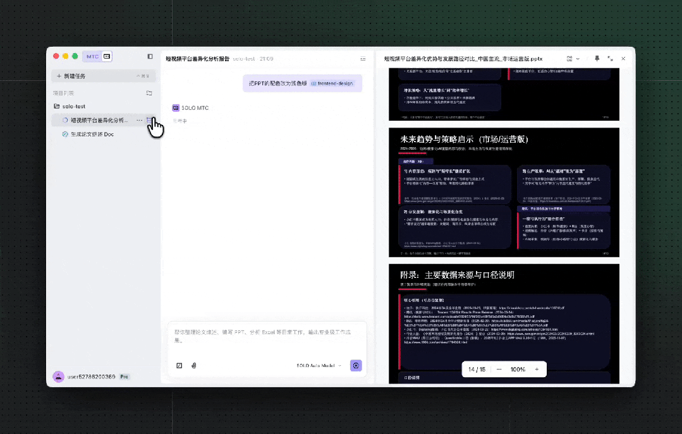This screenshot has width=682, height=434.
Task: Toggle the SOLO coder mode icon
Action: (x=107, y=56)
